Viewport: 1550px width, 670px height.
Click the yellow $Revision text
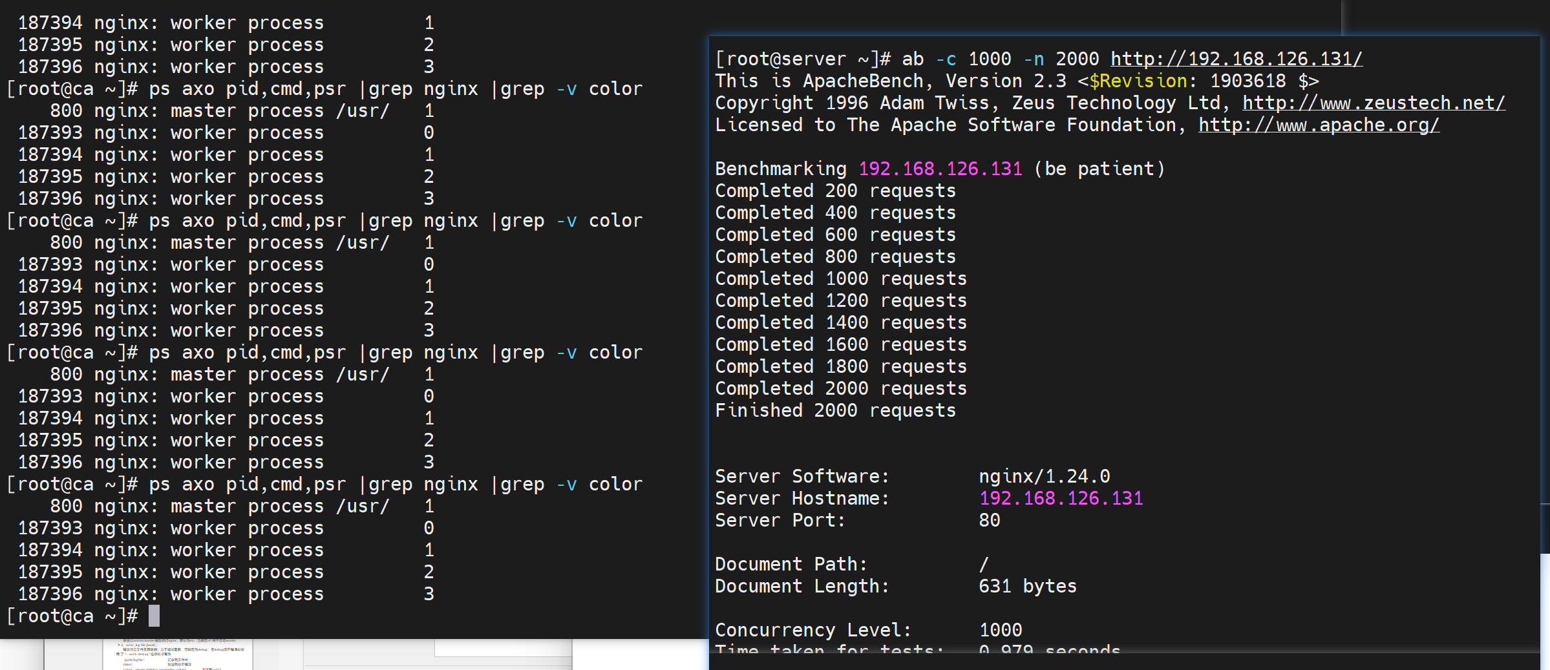1138,81
